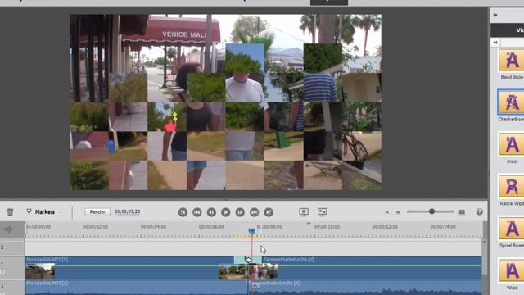Select the CheckerBoard transition
Screen dimensions: 524x295
tap(511, 106)
